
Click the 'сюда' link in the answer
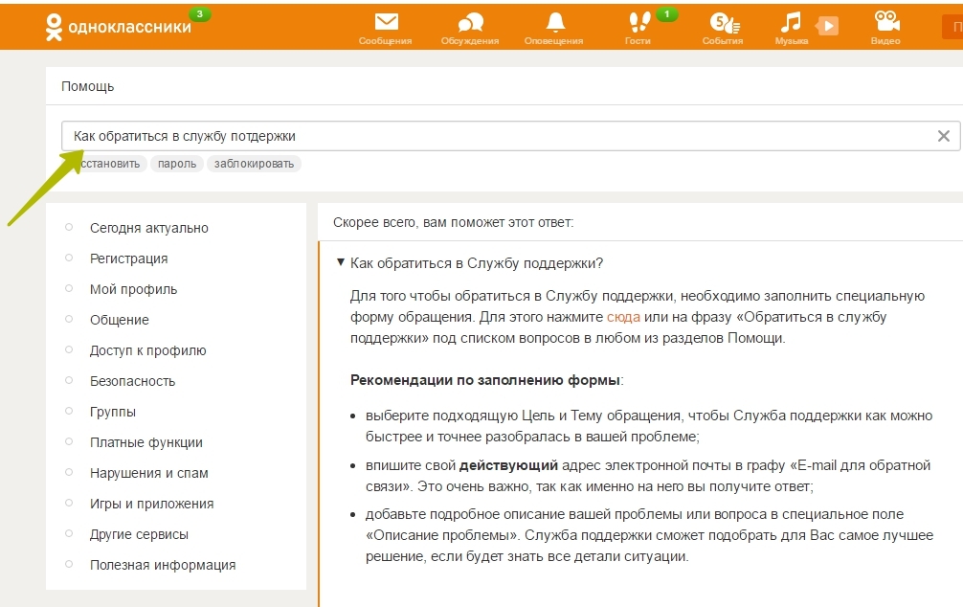[623, 317]
